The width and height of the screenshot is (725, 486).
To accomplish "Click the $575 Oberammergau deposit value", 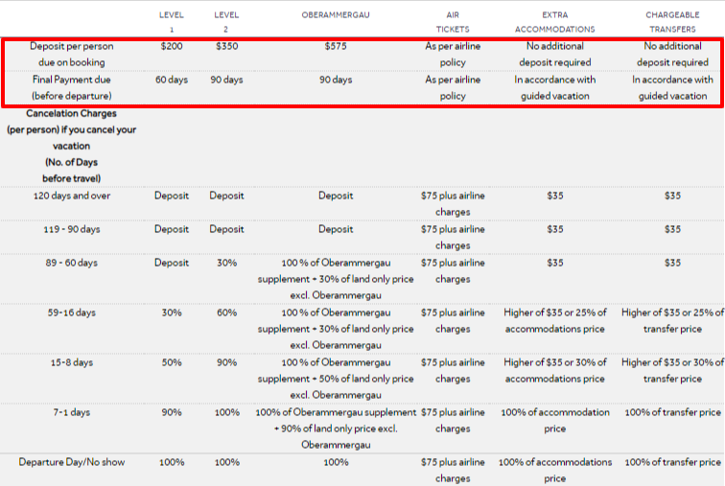I will (x=336, y=46).
